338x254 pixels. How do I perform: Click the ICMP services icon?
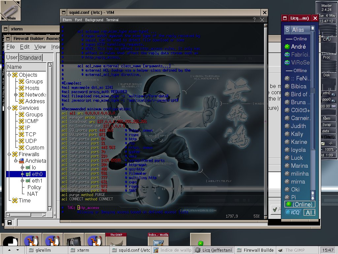pos(21,121)
